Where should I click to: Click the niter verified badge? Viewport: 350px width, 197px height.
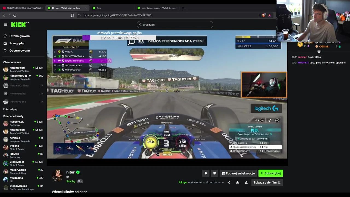click(x=78, y=172)
